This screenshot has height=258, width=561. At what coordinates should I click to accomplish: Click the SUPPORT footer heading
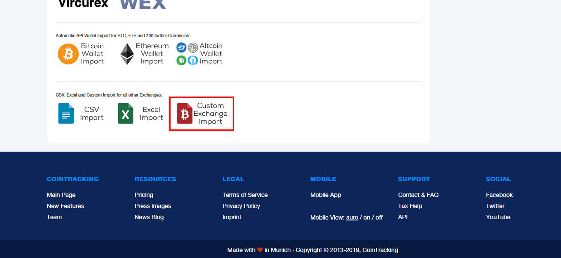(414, 179)
